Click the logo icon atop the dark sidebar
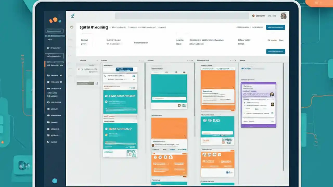This screenshot has height=187, width=333. tap(55, 20)
